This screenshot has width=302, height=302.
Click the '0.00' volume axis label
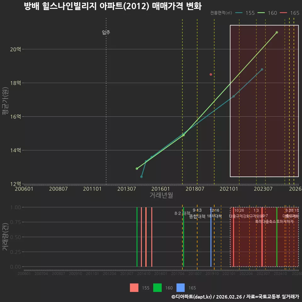16,267
